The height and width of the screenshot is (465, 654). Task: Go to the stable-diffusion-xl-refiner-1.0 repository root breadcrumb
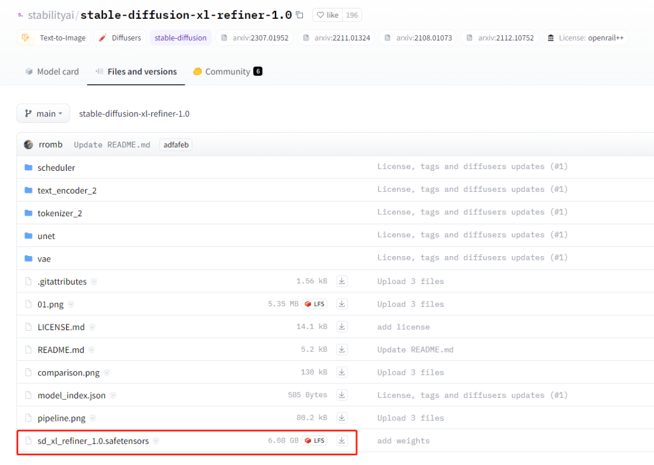point(134,113)
